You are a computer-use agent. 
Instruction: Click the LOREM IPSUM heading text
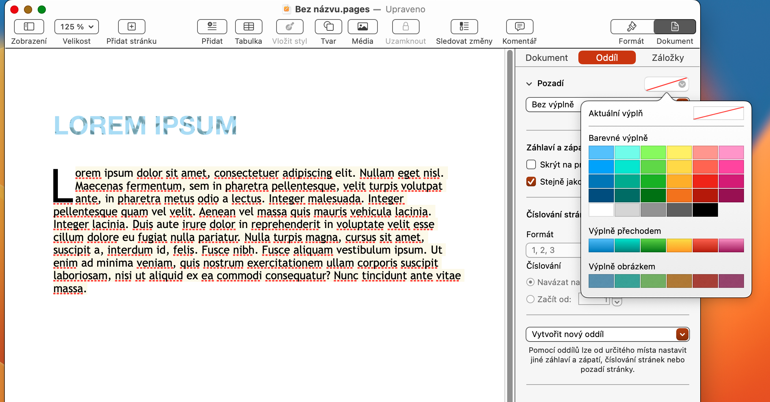tap(145, 125)
